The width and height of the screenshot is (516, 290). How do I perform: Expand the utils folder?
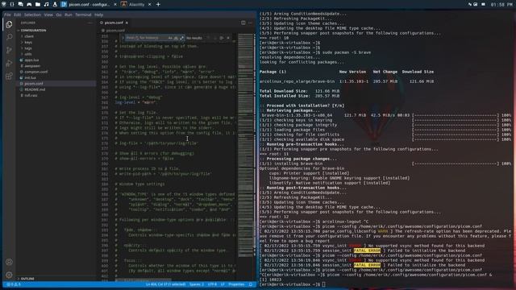tap(28, 54)
